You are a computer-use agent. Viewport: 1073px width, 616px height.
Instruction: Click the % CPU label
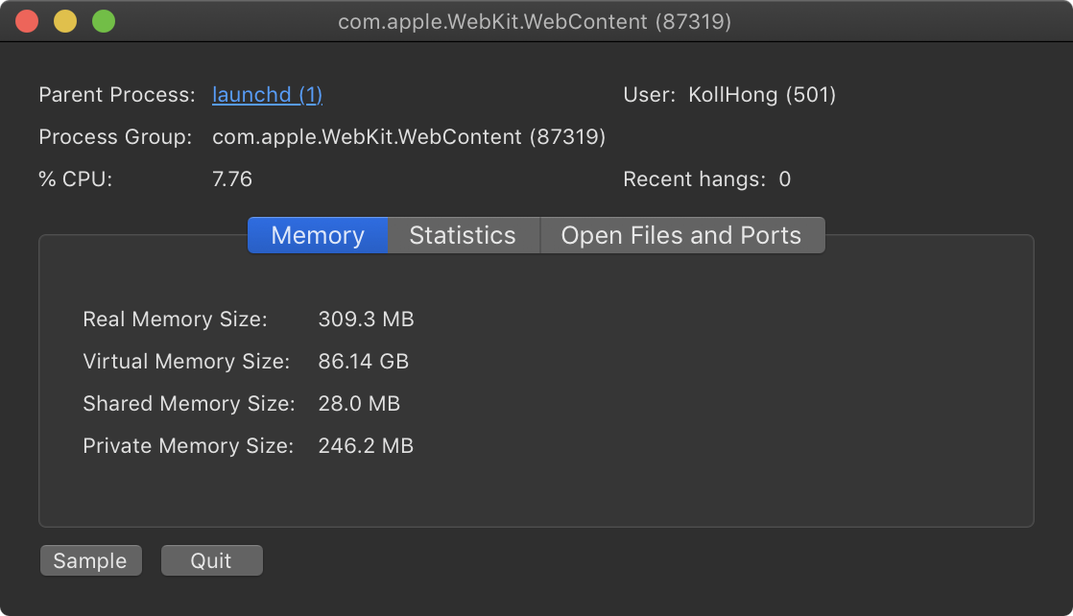[x=76, y=179]
